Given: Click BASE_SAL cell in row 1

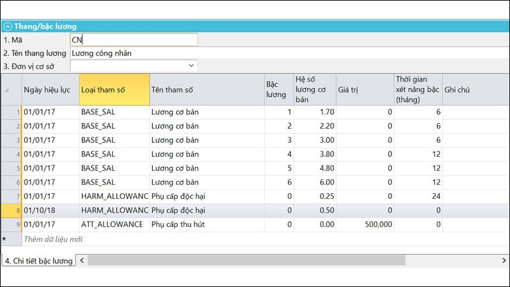Looking at the screenshot, I should 114,112.
